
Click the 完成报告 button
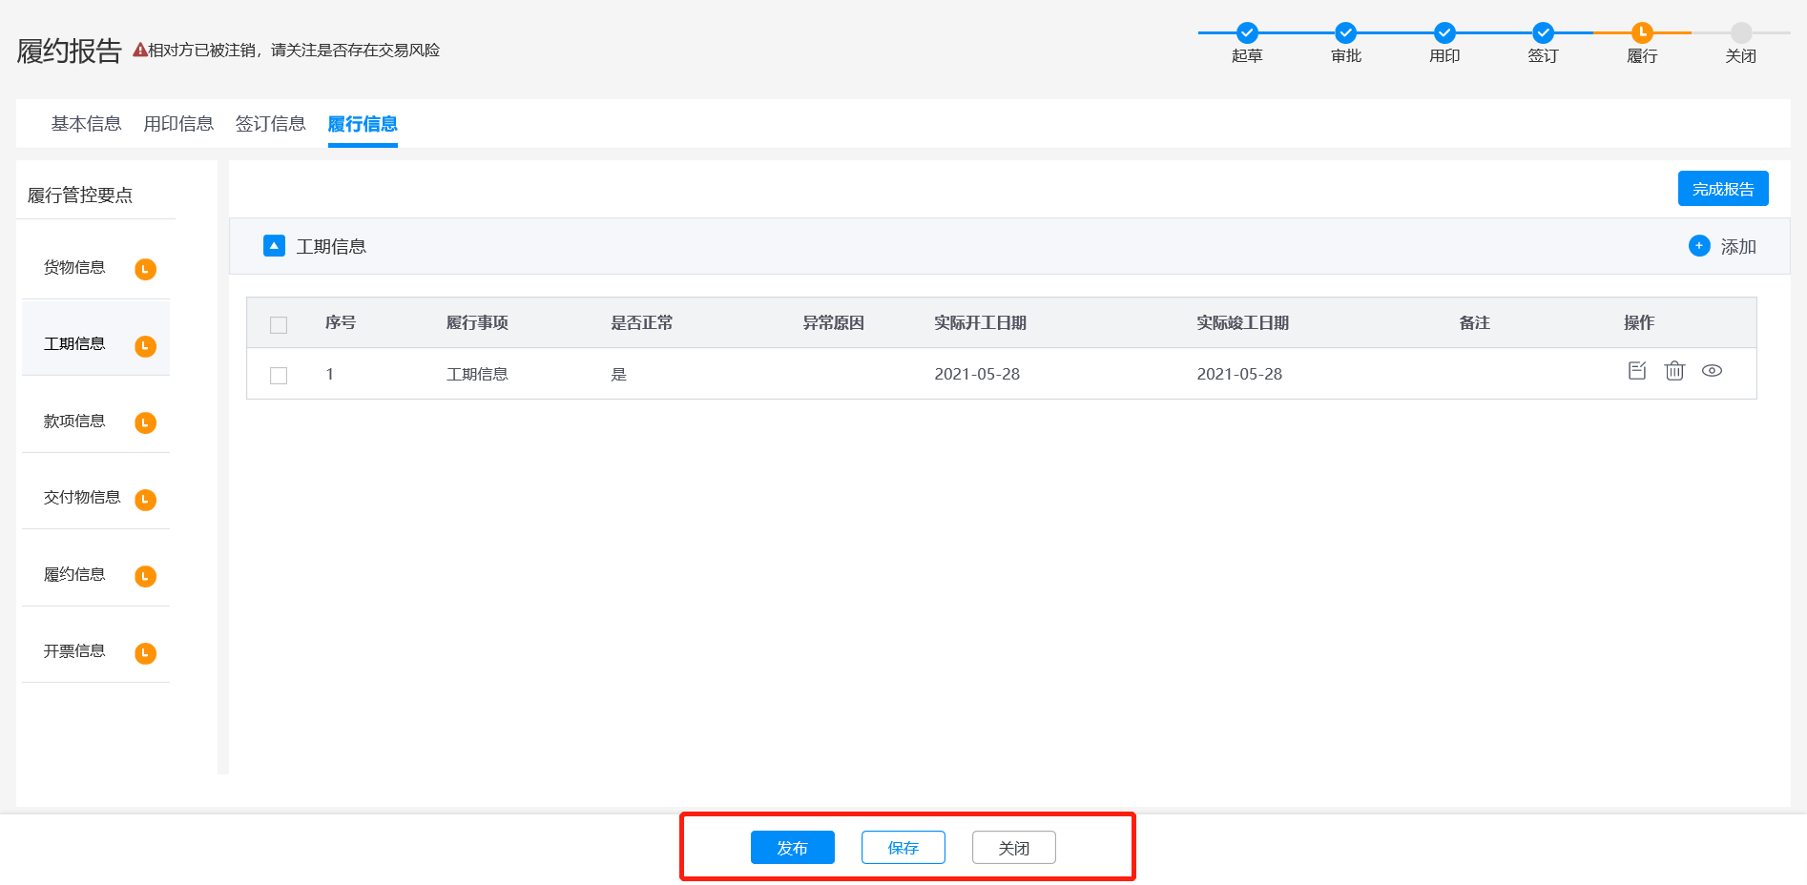[x=1722, y=189]
